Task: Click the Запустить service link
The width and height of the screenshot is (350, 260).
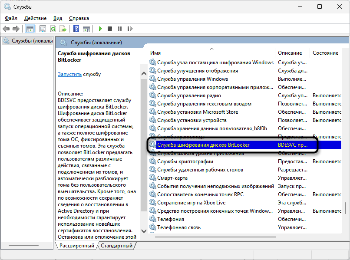Action: (x=69, y=74)
